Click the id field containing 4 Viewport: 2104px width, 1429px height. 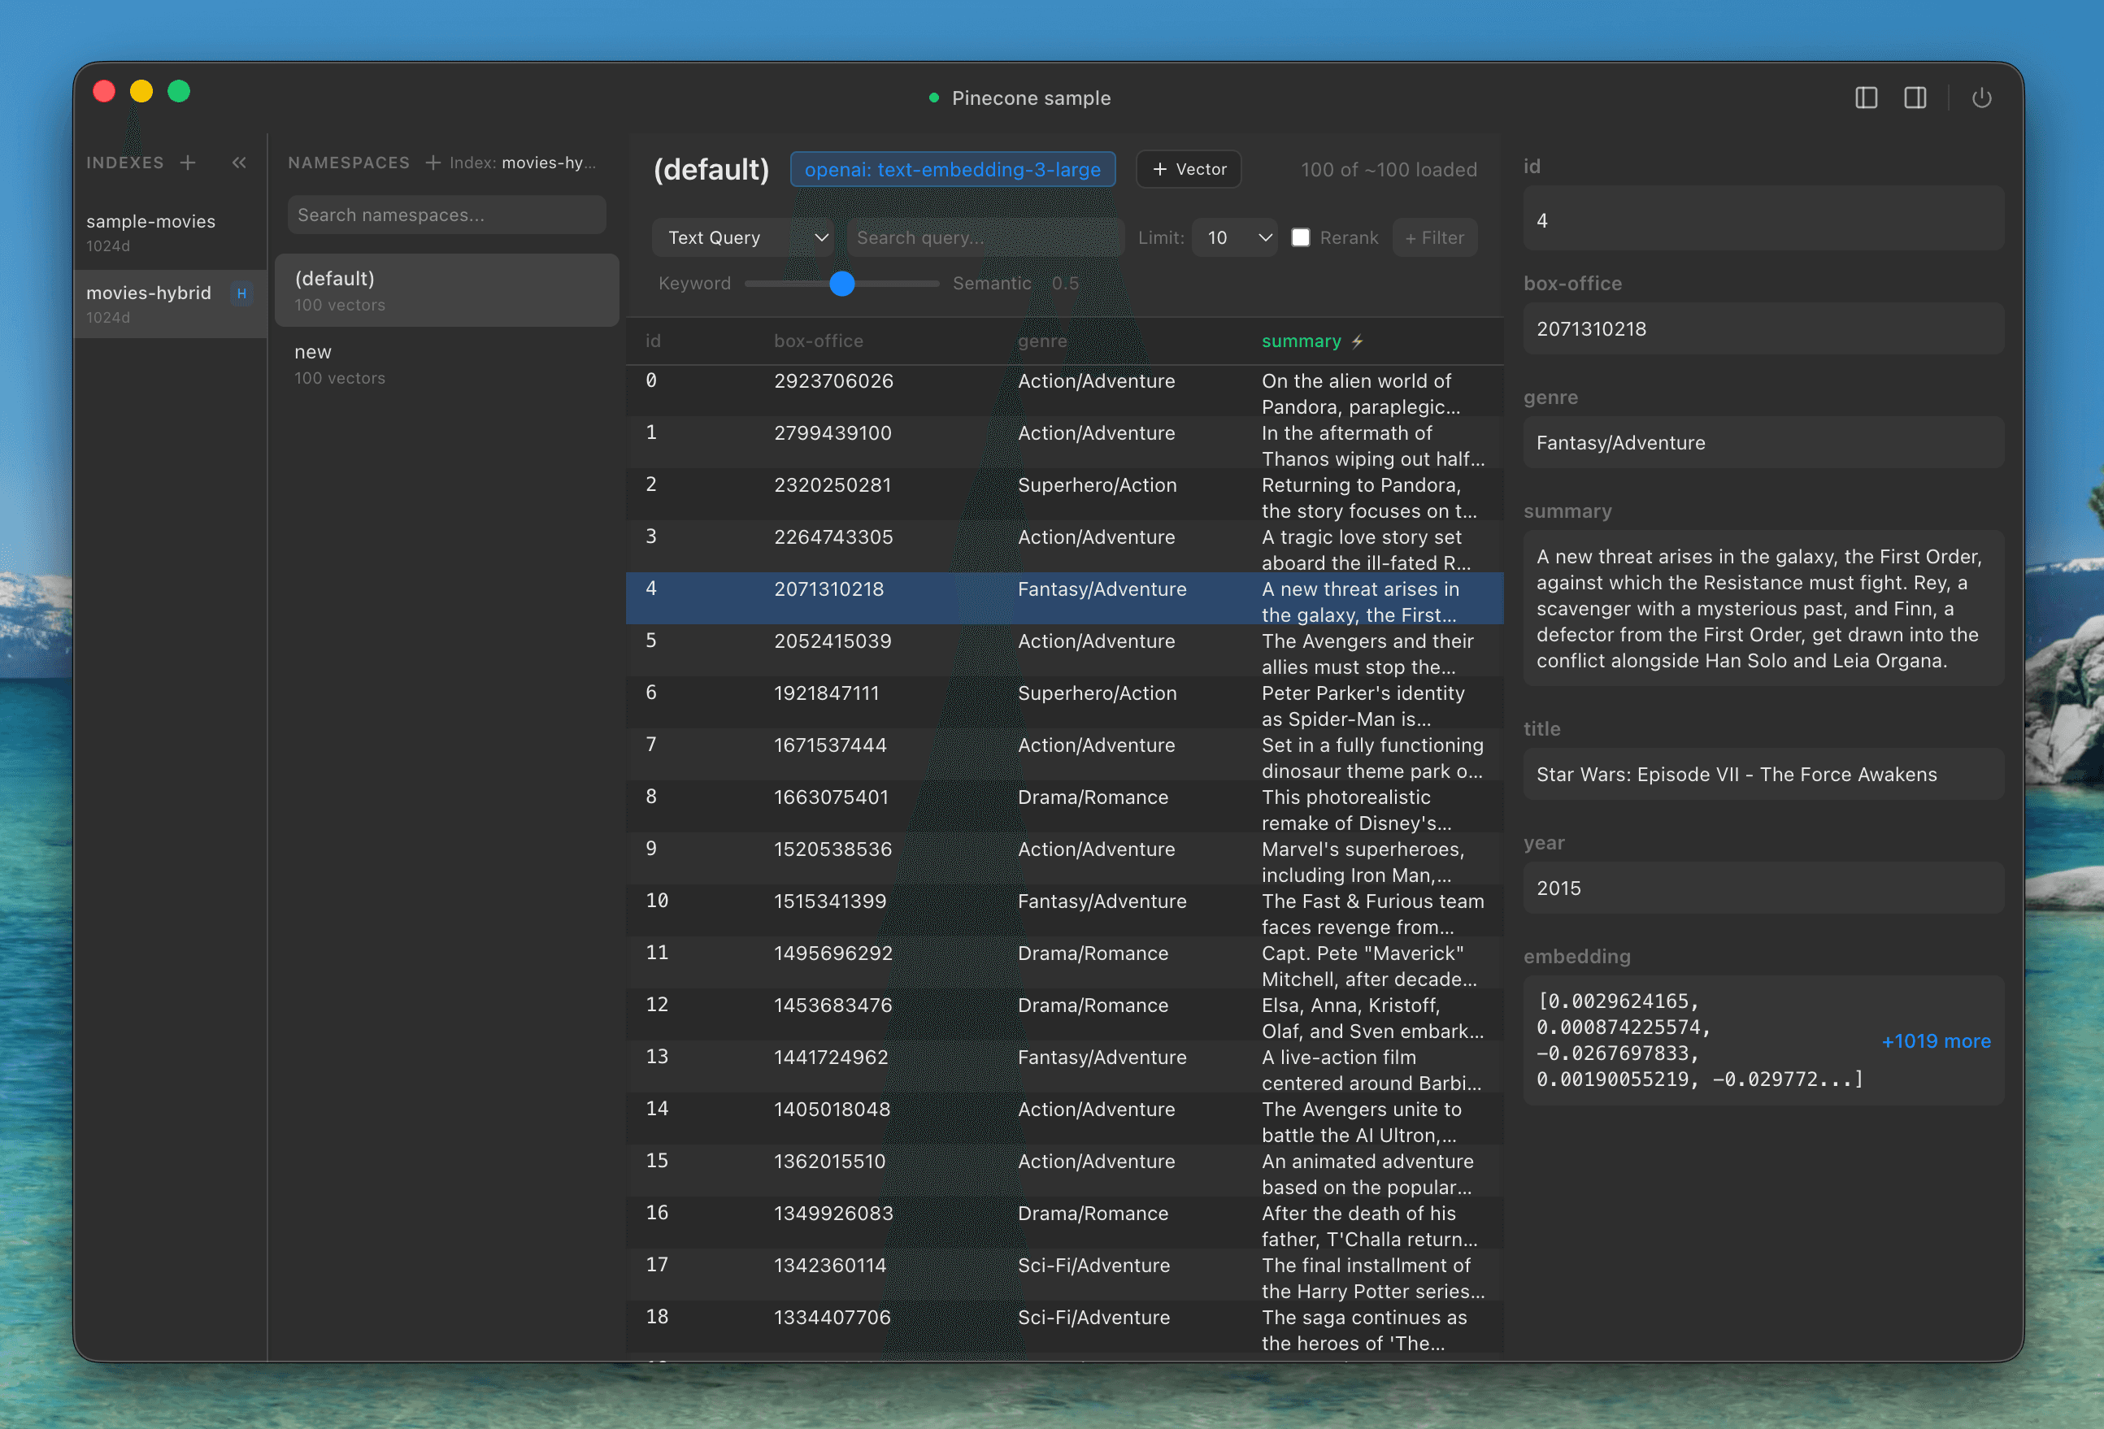pyautogui.click(x=1763, y=219)
